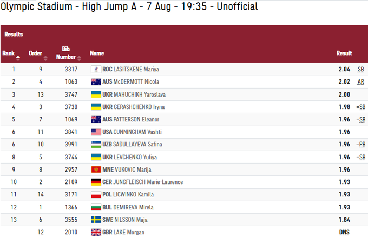Click the ROC flag beside Lasitskene
The image size is (368, 238).
tap(96, 70)
